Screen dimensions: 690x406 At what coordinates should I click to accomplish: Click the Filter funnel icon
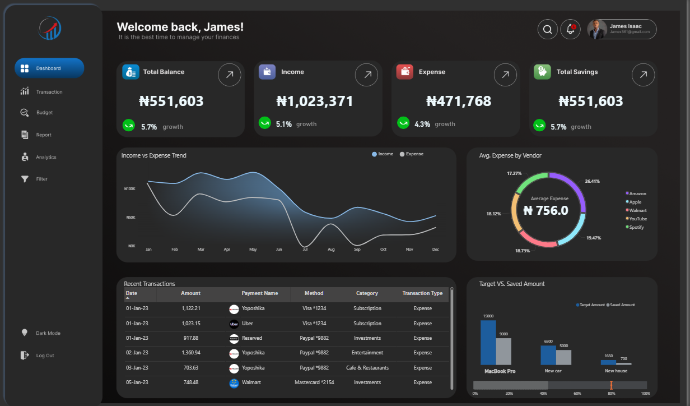point(25,179)
